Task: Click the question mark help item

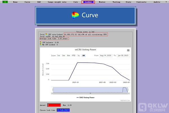Action: tap(166, 2)
